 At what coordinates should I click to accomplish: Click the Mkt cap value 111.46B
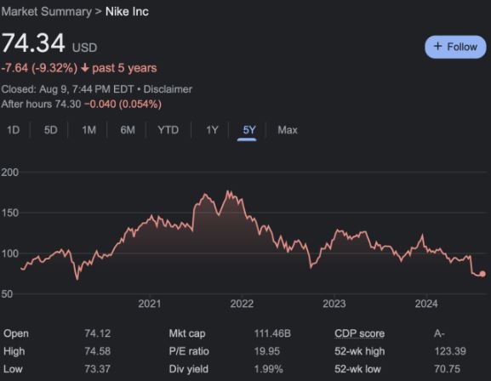(x=272, y=333)
